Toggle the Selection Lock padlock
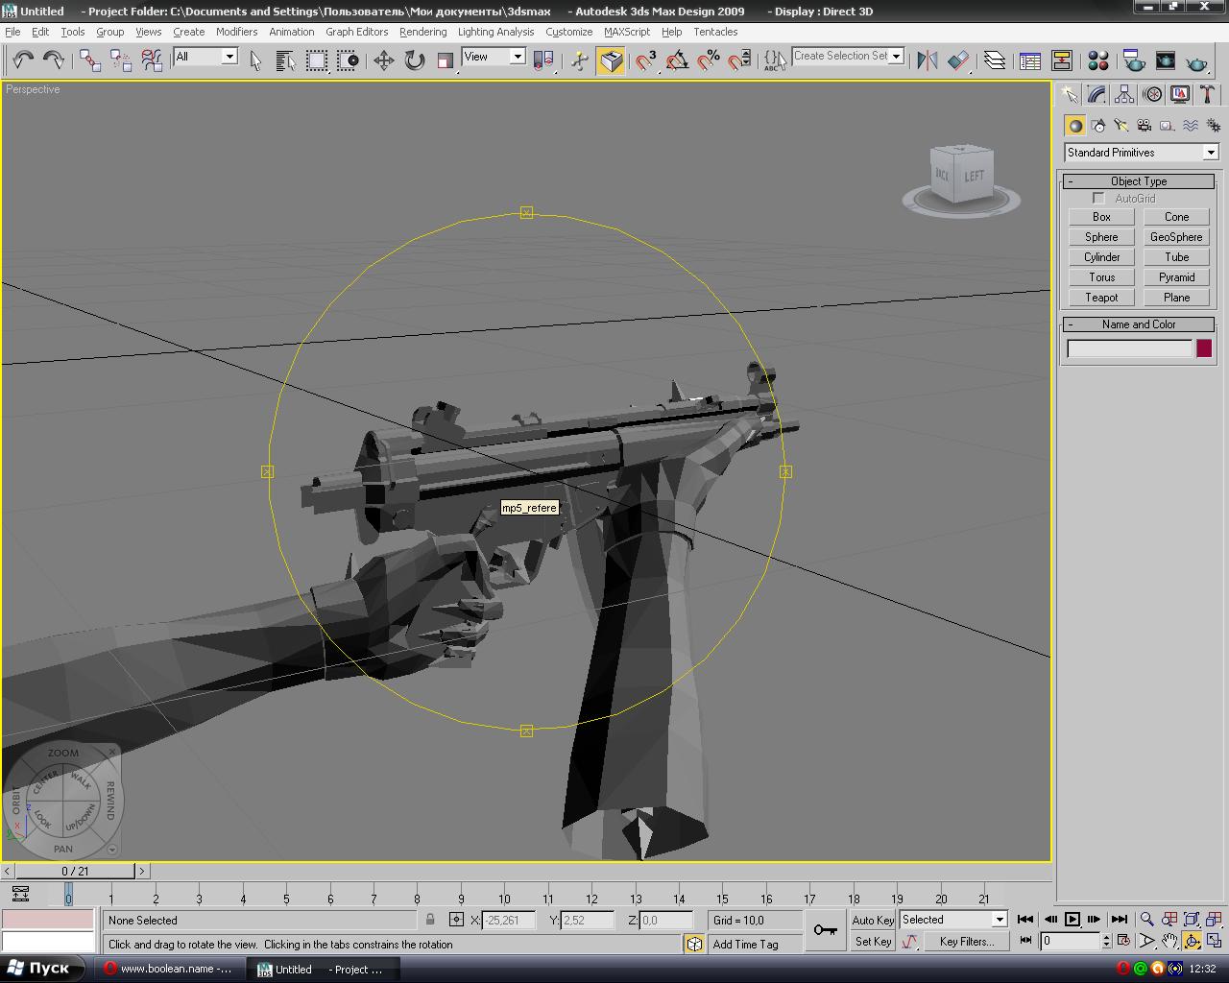 coord(430,920)
